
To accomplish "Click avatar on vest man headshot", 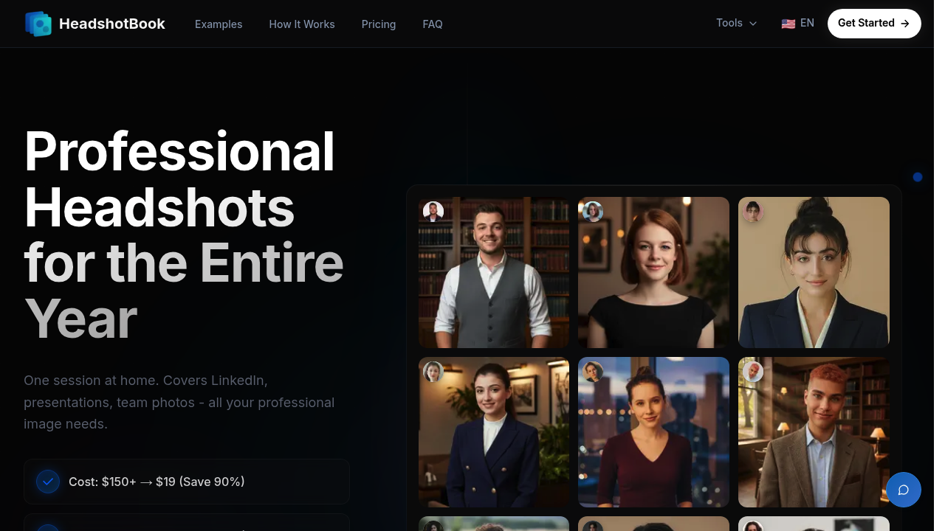I will tap(433, 212).
